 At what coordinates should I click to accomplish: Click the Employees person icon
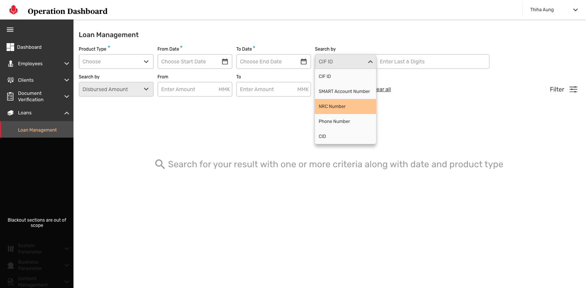coord(10,64)
